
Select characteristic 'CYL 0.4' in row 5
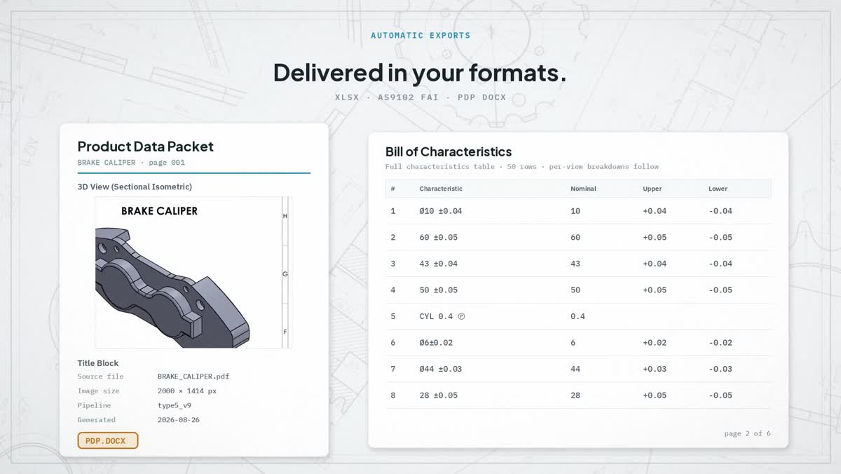(x=442, y=316)
